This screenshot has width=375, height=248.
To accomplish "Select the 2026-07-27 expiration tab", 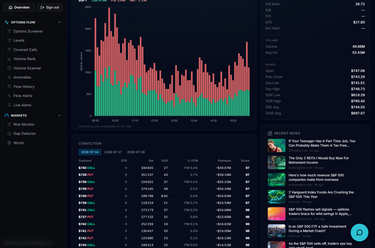I will [113, 152].
